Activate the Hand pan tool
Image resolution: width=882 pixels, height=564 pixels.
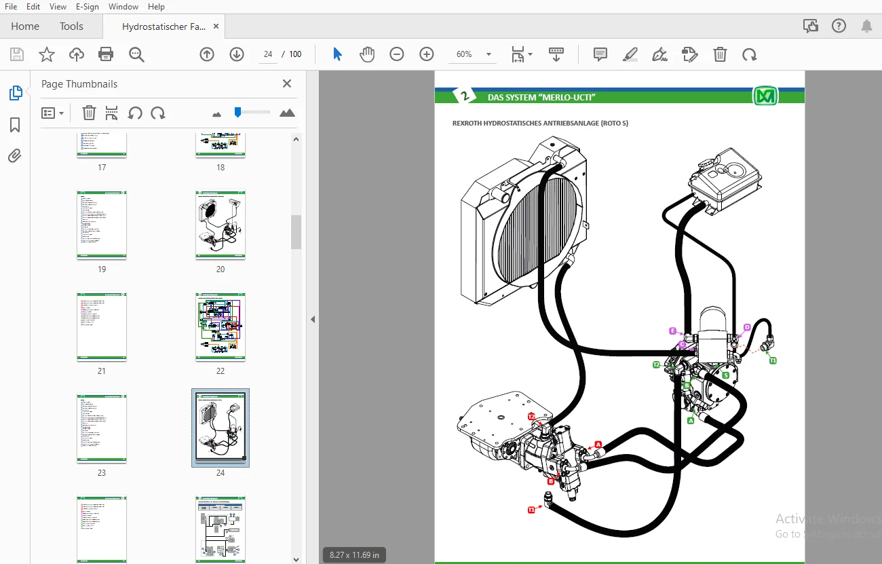[x=367, y=54]
